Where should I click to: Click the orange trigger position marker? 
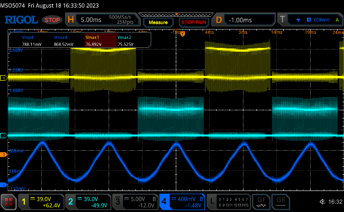pos(183,34)
